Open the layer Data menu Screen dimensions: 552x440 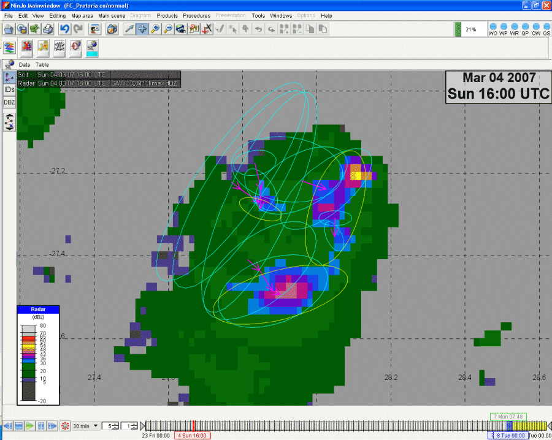25,65
